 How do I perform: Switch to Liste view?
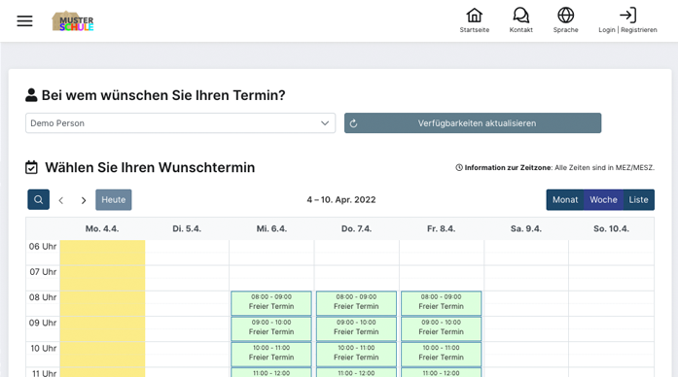(x=638, y=199)
